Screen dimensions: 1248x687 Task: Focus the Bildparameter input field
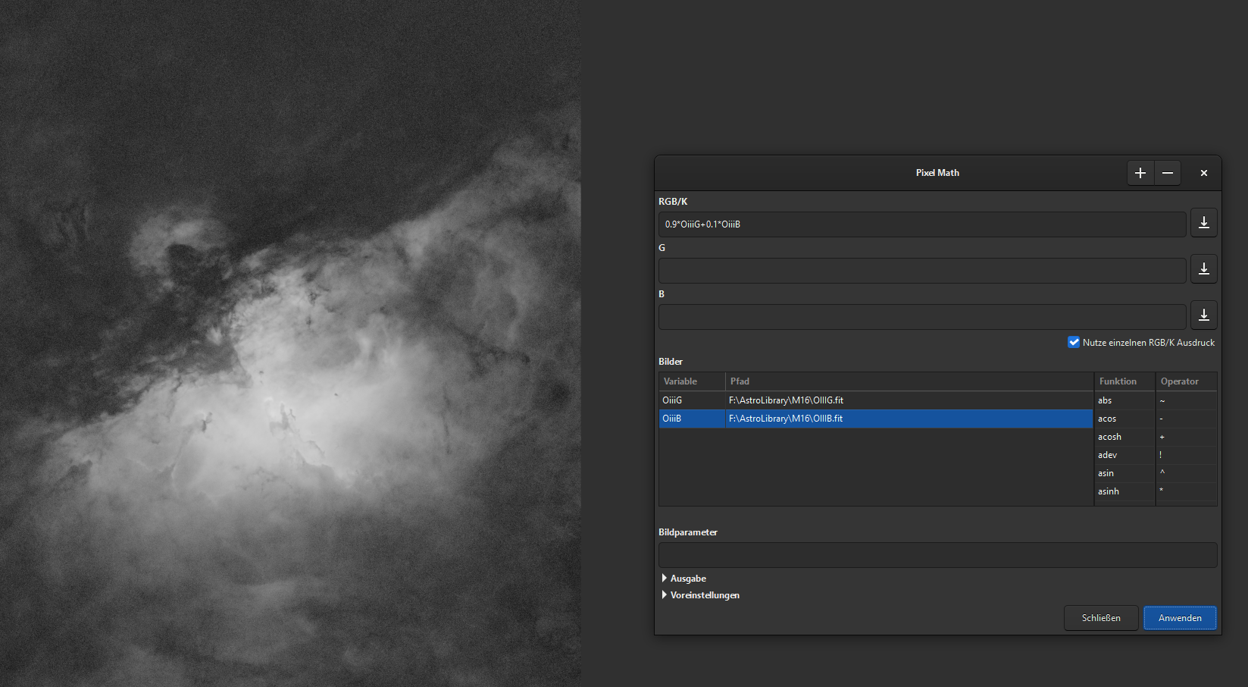click(x=937, y=555)
